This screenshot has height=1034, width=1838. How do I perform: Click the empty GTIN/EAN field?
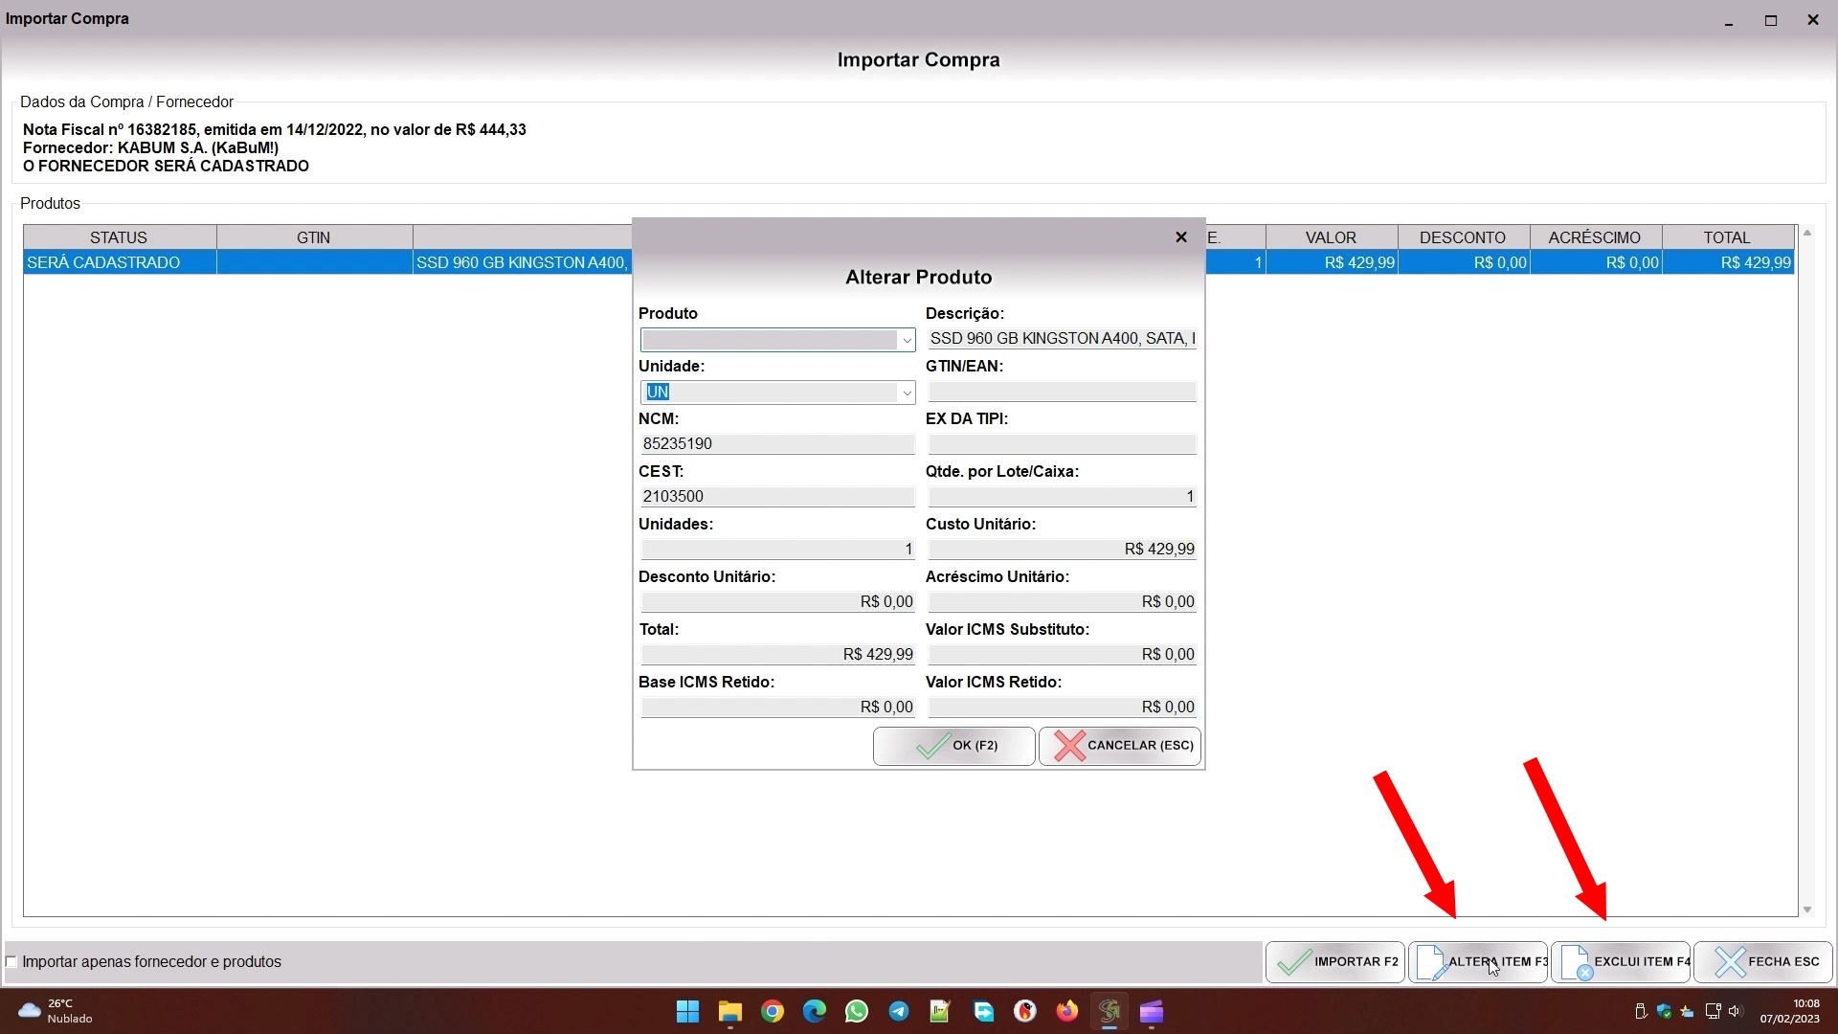[1062, 392]
